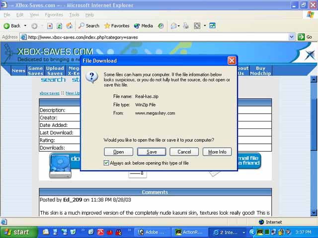Image resolution: width=318 pixels, height=238 pixels.
Task: Click the AR system tray icon
Action: 260,232
